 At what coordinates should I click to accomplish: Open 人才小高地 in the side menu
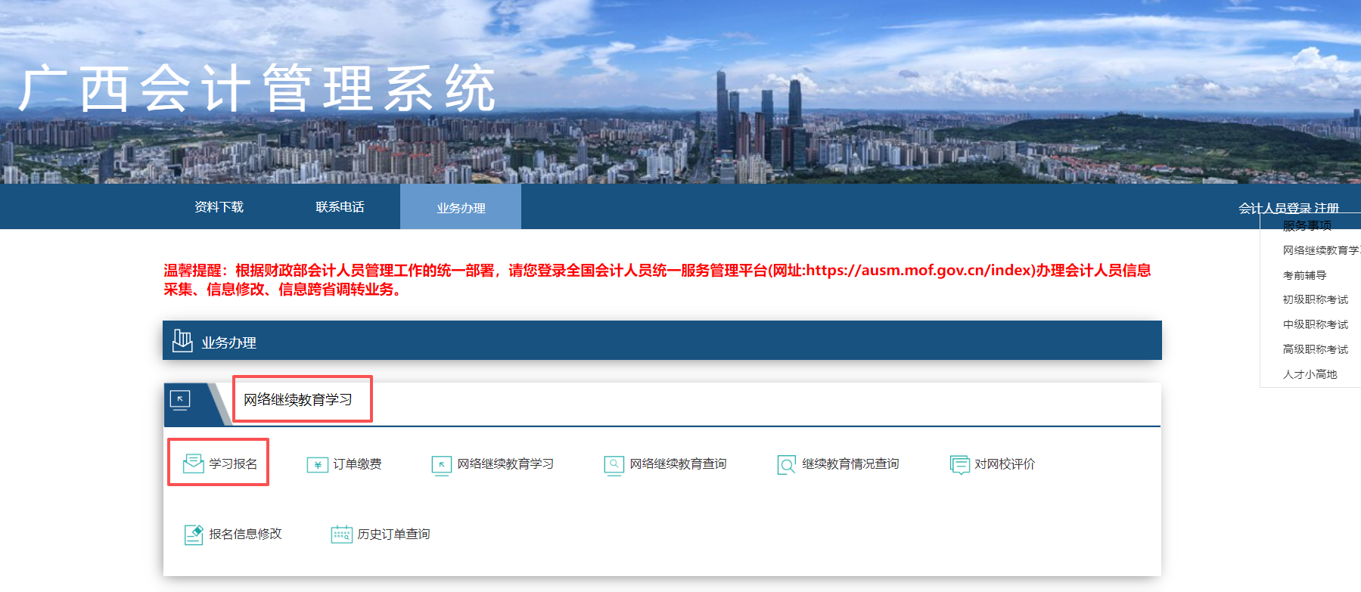point(1310,374)
